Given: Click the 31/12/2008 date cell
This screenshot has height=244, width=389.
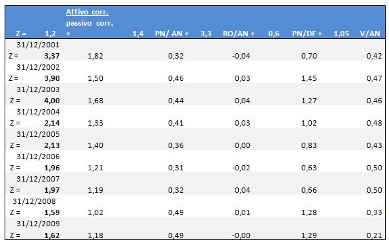Looking at the screenshot, I should tap(34, 201).
